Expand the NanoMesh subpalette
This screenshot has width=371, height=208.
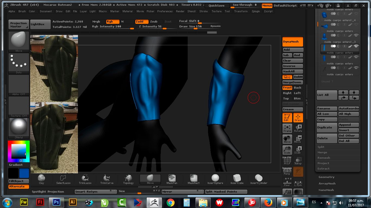click(326, 190)
